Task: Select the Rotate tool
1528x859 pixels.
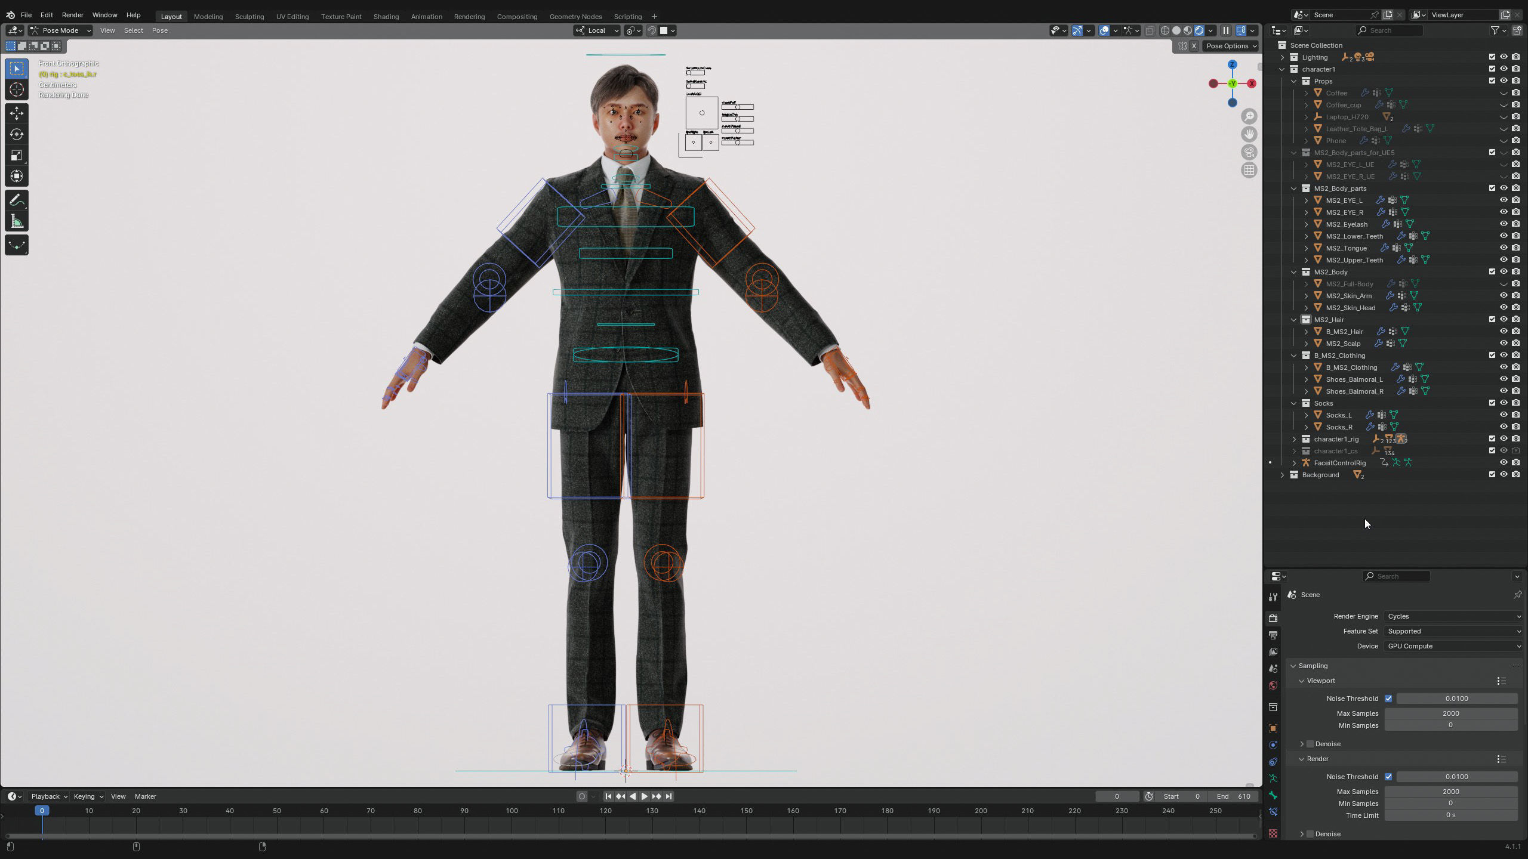Action: coord(17,134)
